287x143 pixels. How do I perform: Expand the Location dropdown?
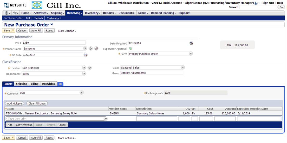pyautogui.click(x=84, y=68)
